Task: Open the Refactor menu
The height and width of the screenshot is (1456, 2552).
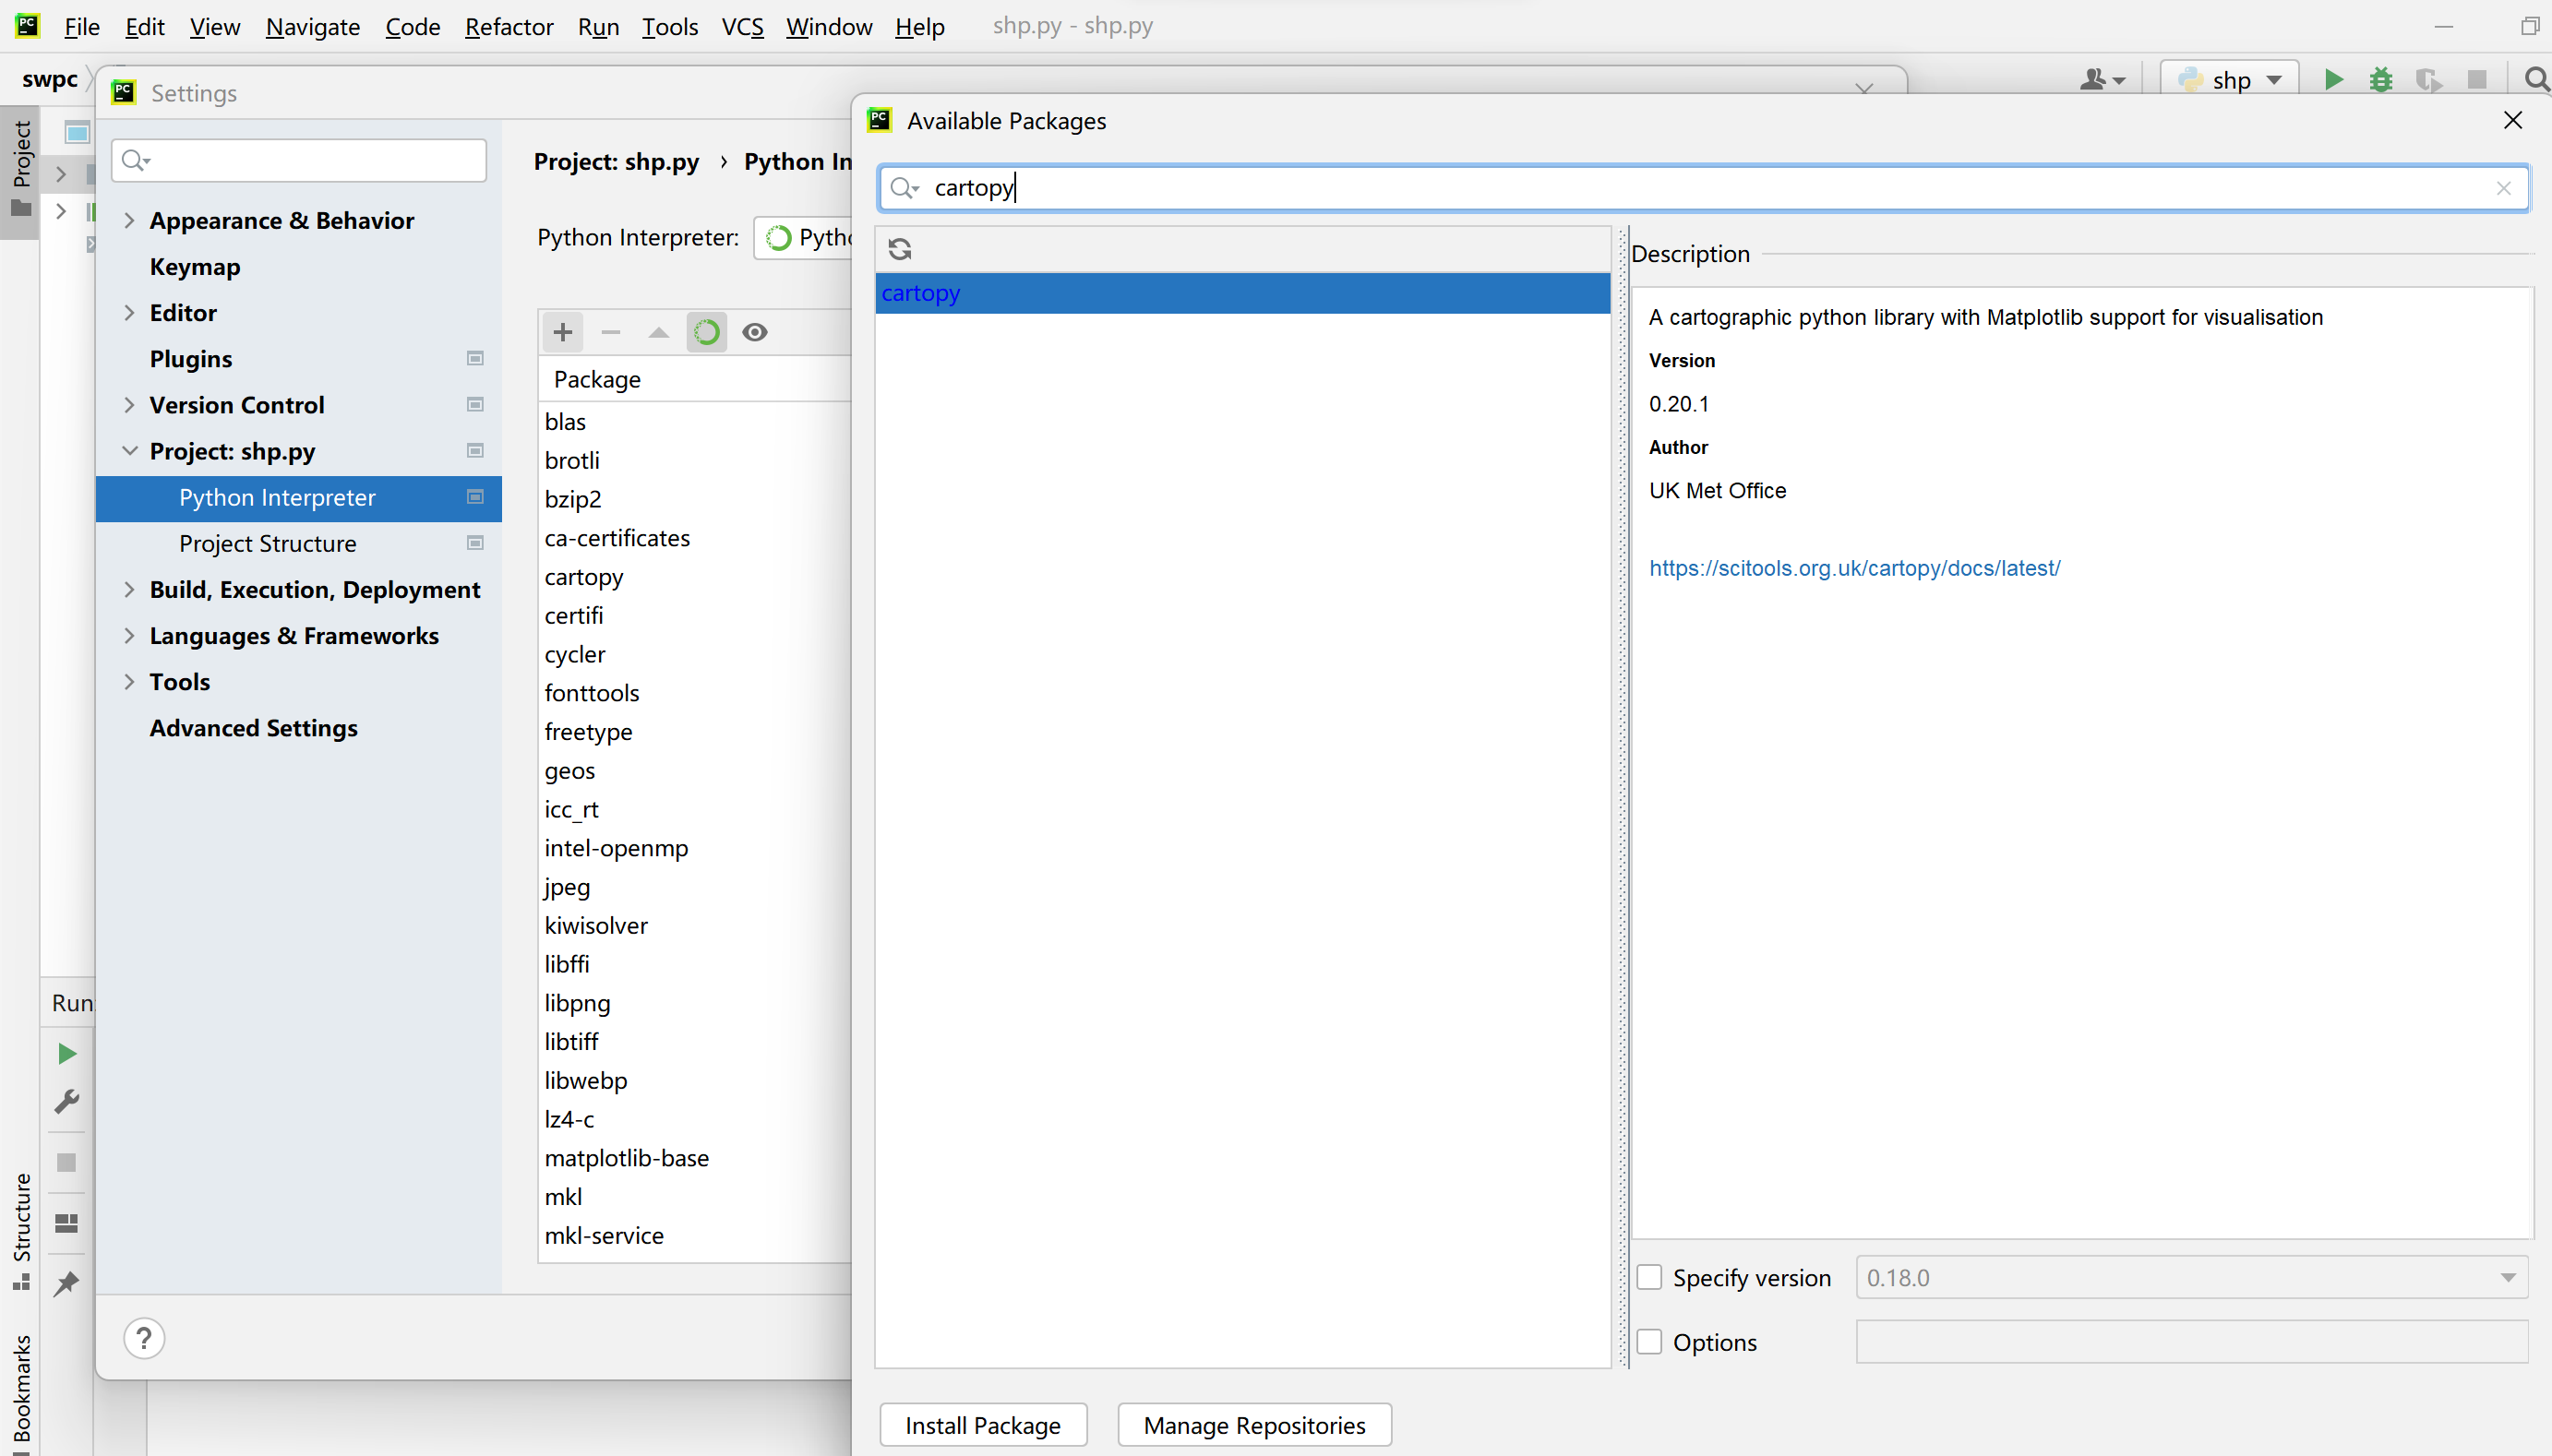Action: 508,27
